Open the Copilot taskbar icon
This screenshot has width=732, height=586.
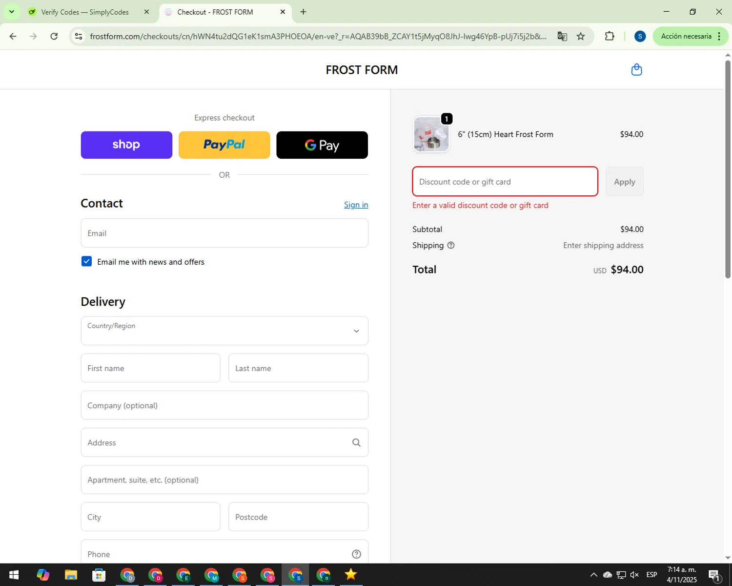point(43,575)
